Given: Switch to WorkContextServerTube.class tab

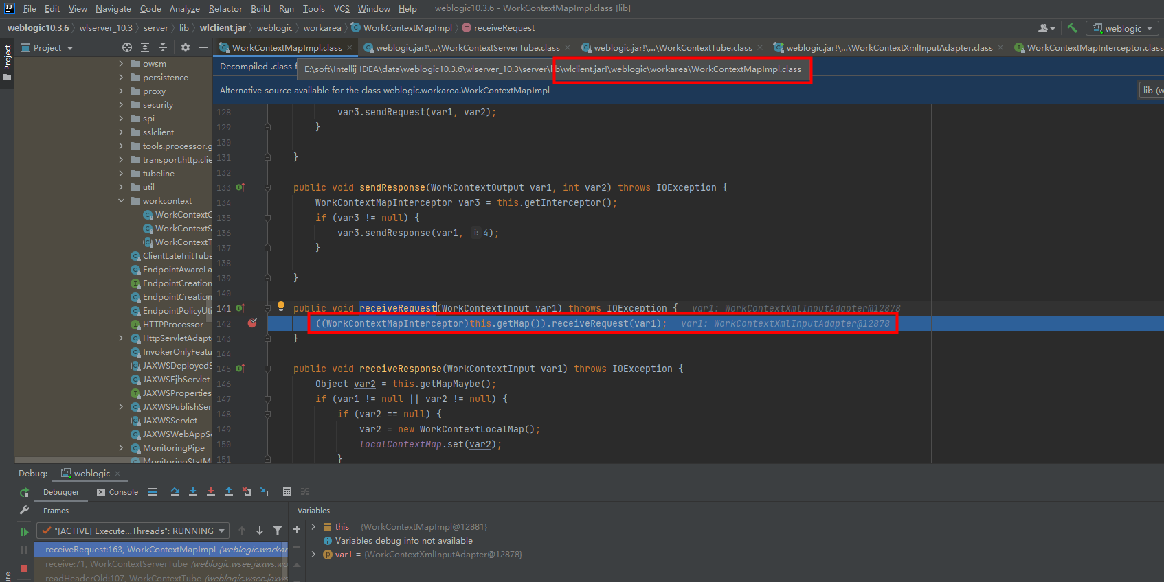Looking at the screenshot, I should tap(467, 47).
